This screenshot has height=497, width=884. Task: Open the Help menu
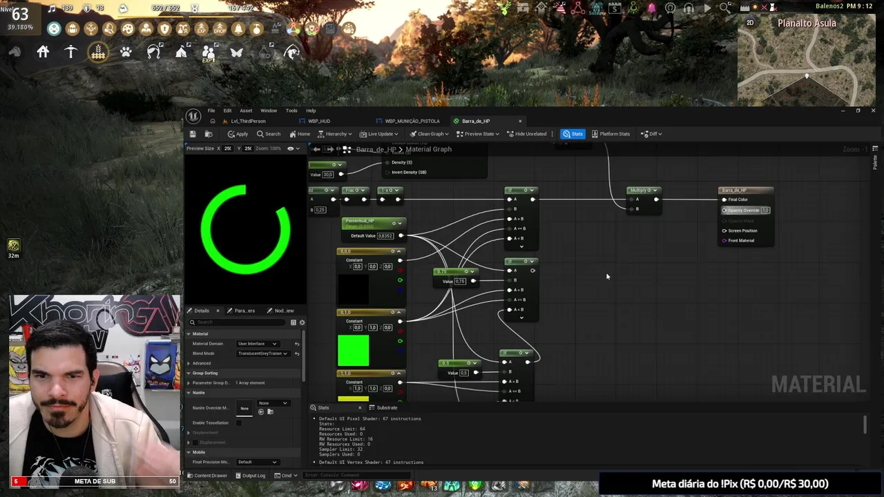coord(311,110)
